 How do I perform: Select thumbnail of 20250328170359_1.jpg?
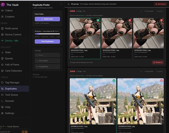point(117,33)
